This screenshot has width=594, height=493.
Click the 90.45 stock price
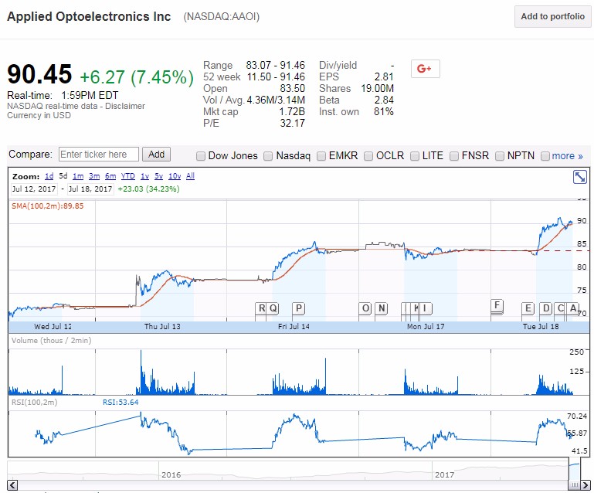39,74
